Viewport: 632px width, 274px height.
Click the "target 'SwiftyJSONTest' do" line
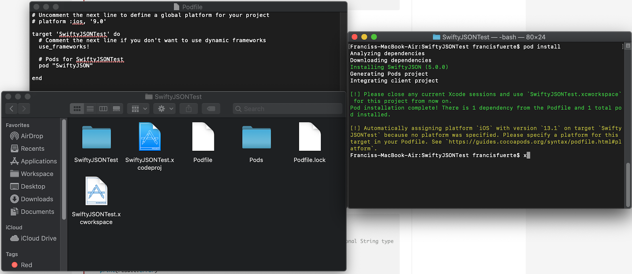(x=76, y=34)
